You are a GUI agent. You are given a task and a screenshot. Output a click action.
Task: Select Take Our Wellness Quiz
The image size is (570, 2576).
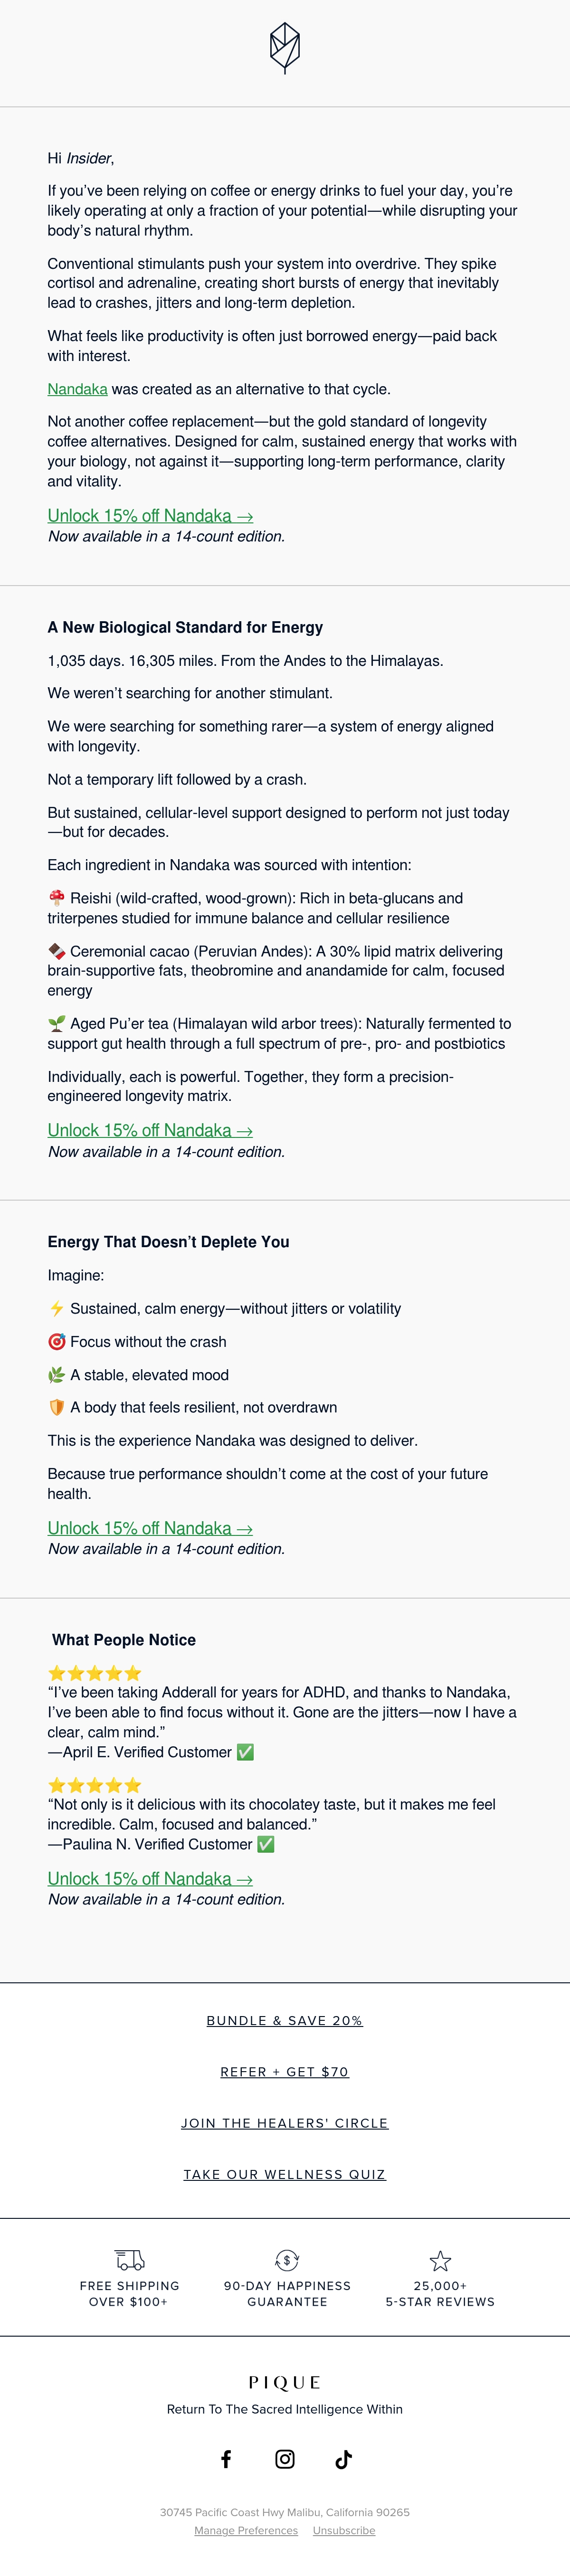click(x=285, y=2174)
